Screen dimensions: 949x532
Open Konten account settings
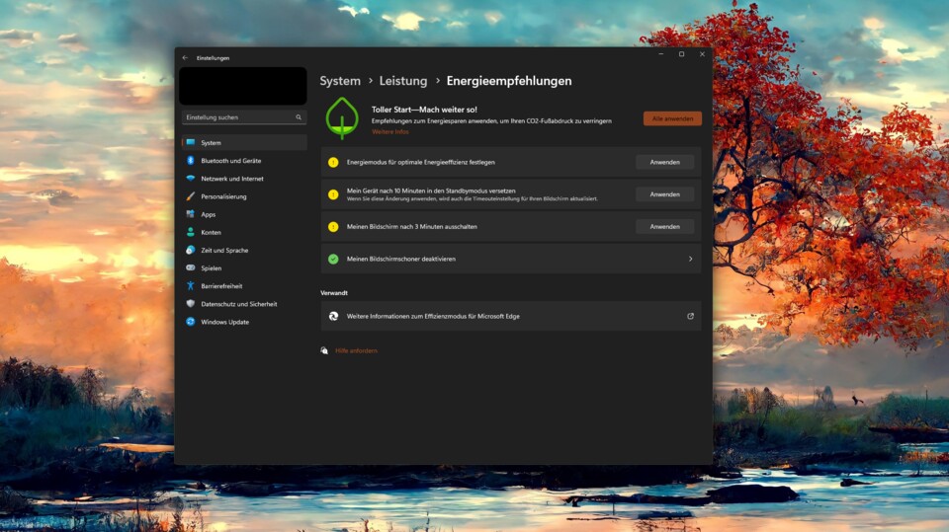[x=211, y=232]
